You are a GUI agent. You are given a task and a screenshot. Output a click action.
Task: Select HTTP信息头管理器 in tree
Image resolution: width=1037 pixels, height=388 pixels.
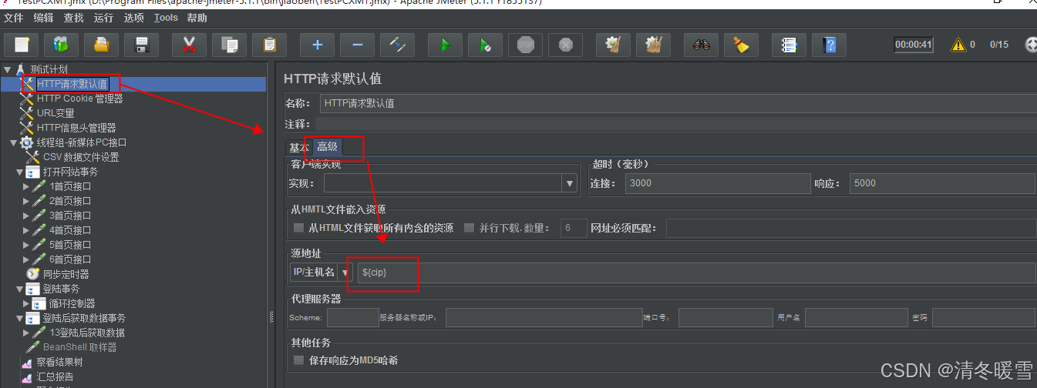tap(76, 128)
